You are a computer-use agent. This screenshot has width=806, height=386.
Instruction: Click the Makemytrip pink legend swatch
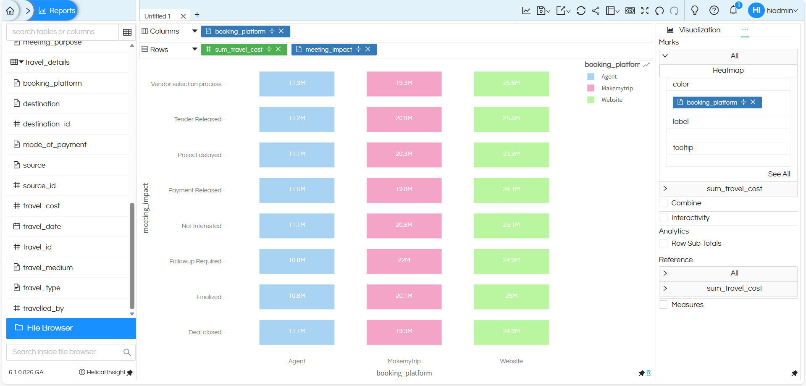pos(591,88)
